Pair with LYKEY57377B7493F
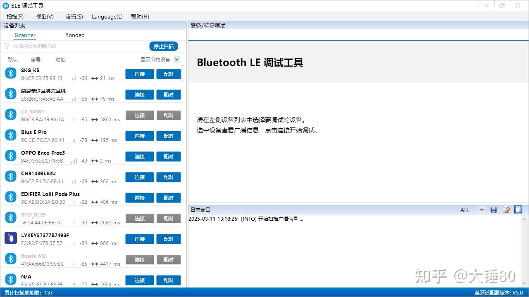The image size is (529, 297). tap(169, 239)
